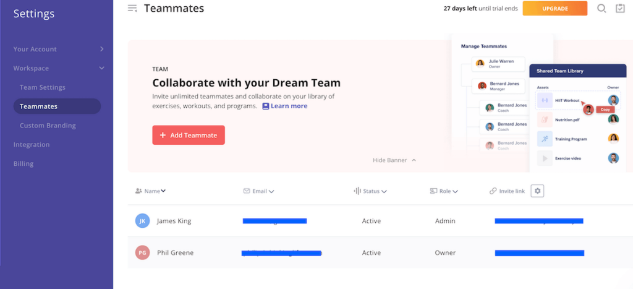The height and width of the screenshot is (289, 633).
Task: Open the table column settings gear
Action: (537, 191)
